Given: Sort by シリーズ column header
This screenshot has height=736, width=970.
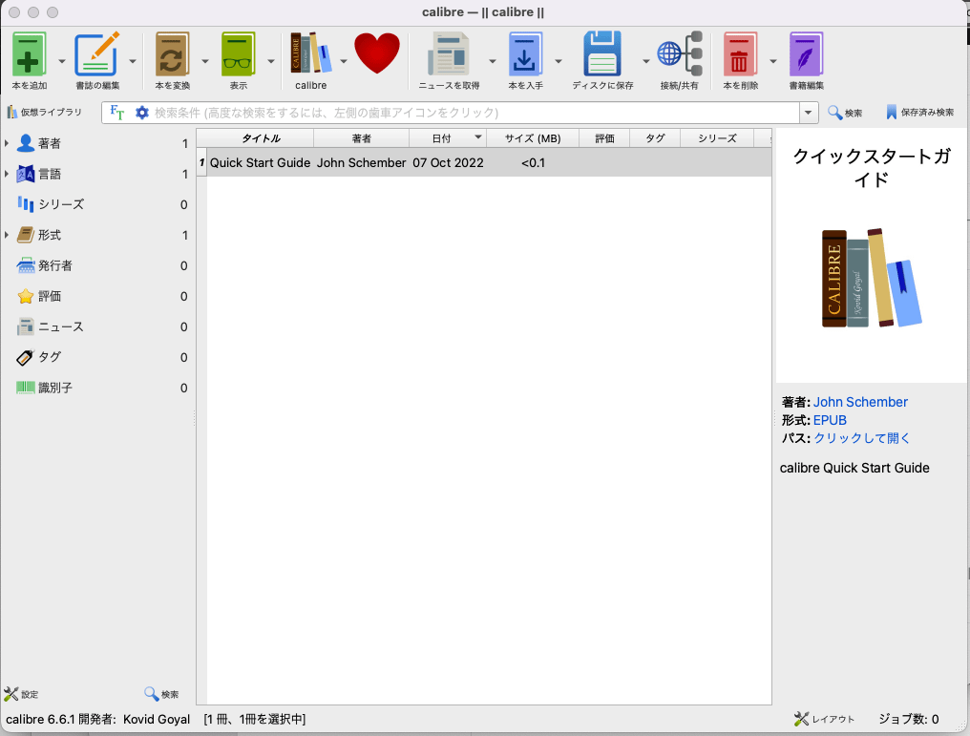Looking at the screenshot, I should [717, 137].
